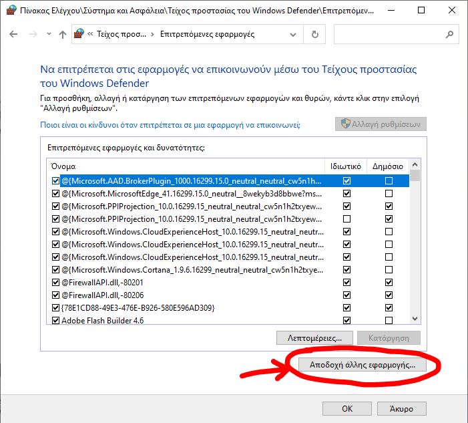The width and height of the screenshot is (468, 423).
Task: Click the list scrollbar thumb
Action: tap(415, 175)
